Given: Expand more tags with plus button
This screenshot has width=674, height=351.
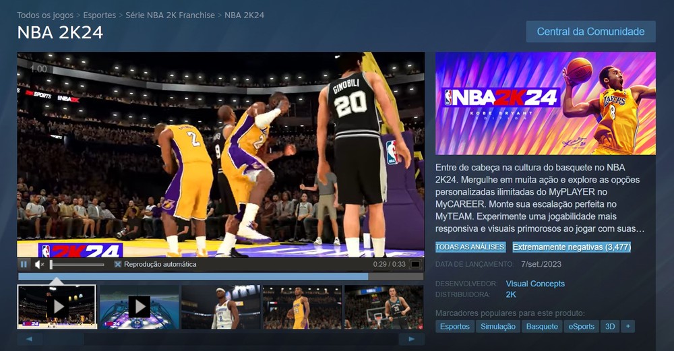Looking at the screenshot, I should point(628,326).
